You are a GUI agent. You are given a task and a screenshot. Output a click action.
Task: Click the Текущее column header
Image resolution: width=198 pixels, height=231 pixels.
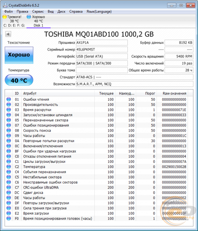105,94
